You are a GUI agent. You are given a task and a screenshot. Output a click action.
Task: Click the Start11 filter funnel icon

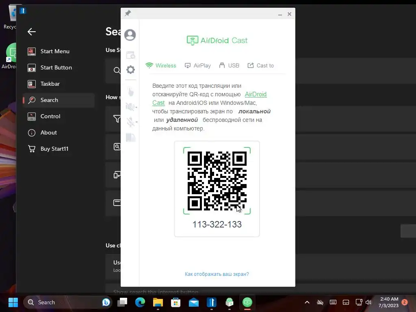click(x=117, y=119)
